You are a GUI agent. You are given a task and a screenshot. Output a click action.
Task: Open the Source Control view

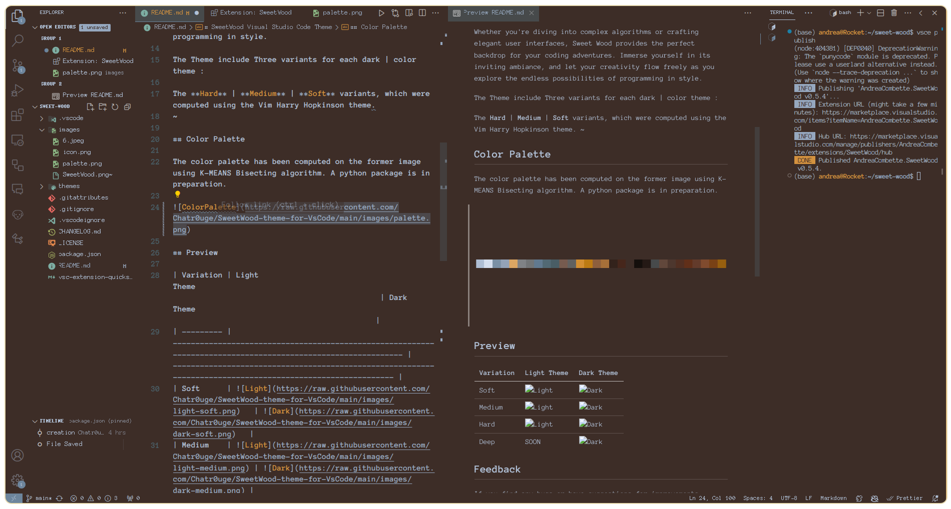pyautogui.click(x=18, y=65)
